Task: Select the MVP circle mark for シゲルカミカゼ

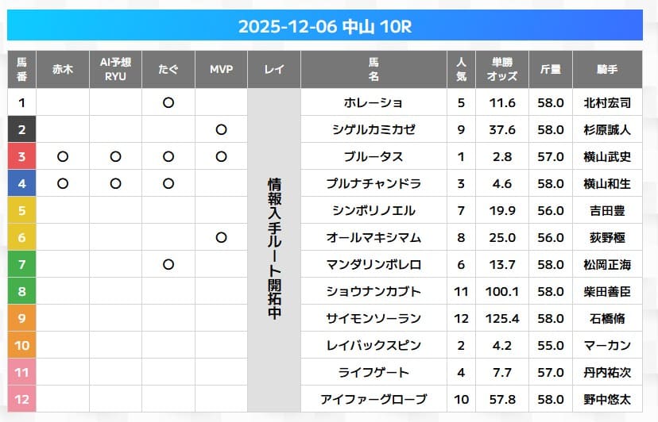Action: pyautogui.click(x=221, y=129)
